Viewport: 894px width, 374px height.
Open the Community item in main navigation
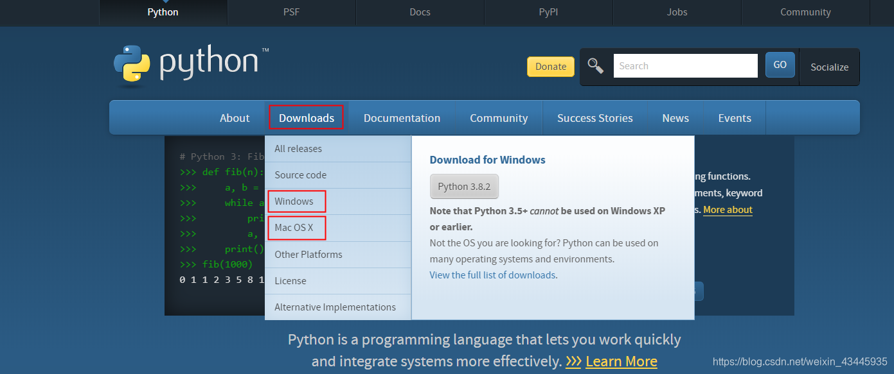(x=499, y=118)
